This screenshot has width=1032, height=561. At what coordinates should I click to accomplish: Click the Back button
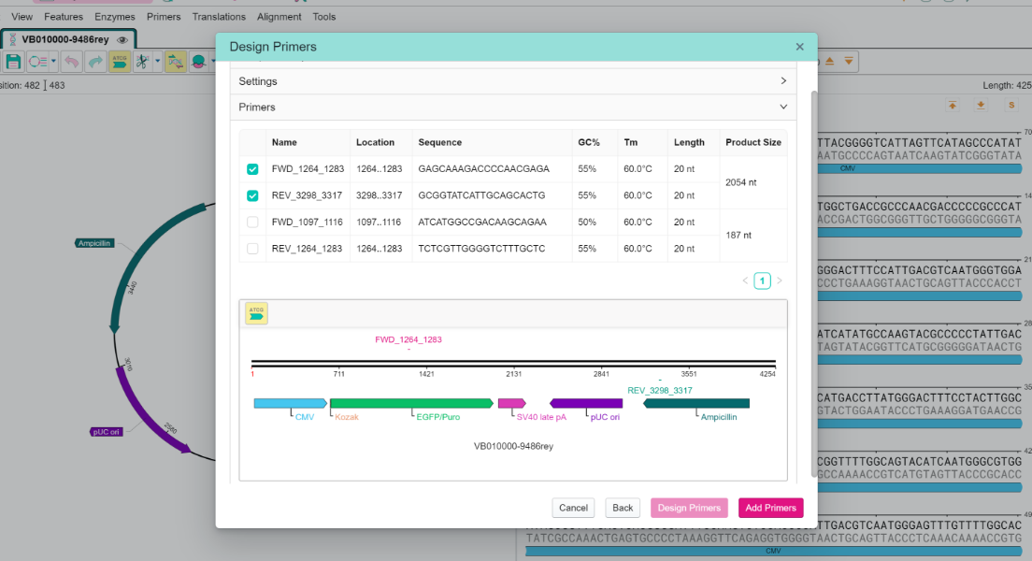(x=623, y=508)
